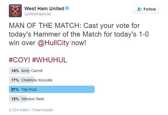
Task: Click the 12% percentage label
Action: click(x=15, y=99)
